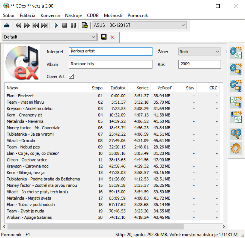245x238 pixels.
Task: Sort tracks by the Názov column header
Action: [x=44, y=88]
